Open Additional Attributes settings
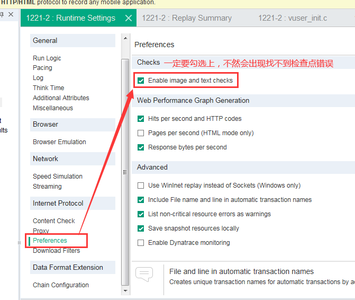The height and width of the screenshot is (300, 355). click(x=61, y=98)
